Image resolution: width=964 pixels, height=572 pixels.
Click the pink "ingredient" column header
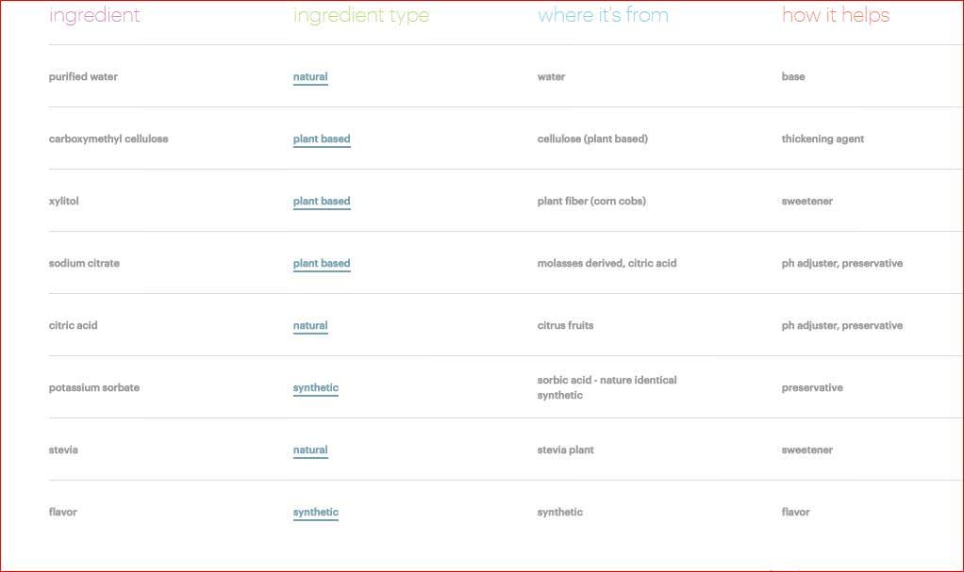point(94,15)
